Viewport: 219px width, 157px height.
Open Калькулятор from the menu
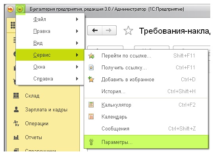click(x=146, y=105)
